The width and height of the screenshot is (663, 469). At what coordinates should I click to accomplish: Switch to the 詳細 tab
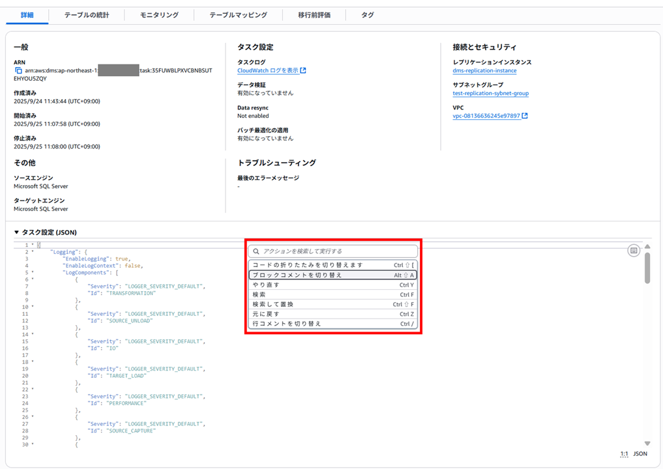tap(27, 15)
